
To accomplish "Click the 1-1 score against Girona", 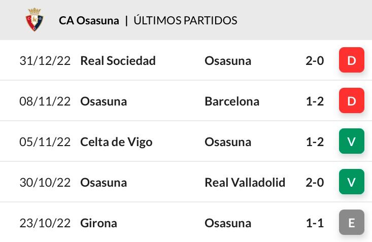I will [x=315, y=223].
